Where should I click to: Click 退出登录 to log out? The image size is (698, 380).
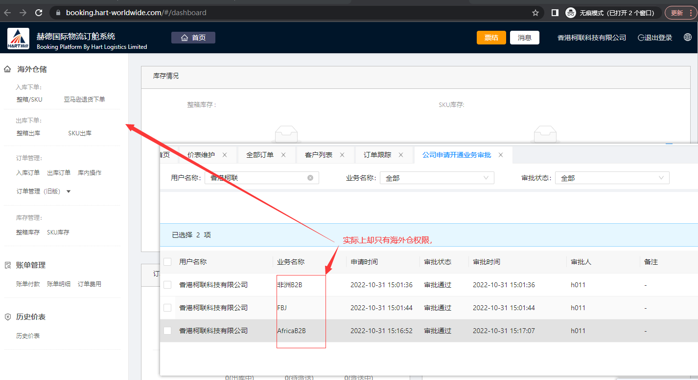coord(655,38)
